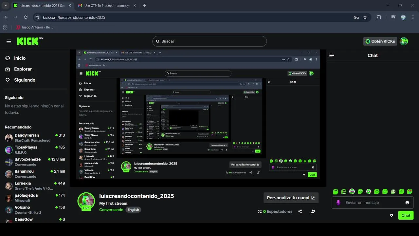Click the Buscar search field
This screenshot has width=419, height=236.
pos(209,41)
